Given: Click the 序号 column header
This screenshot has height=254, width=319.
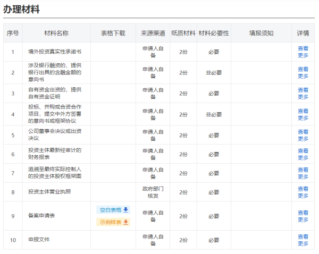Looking at the screenshot, I should (x=13, y=33).
